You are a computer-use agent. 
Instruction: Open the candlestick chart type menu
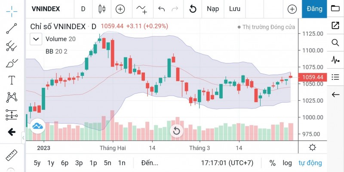click(102, 9)
